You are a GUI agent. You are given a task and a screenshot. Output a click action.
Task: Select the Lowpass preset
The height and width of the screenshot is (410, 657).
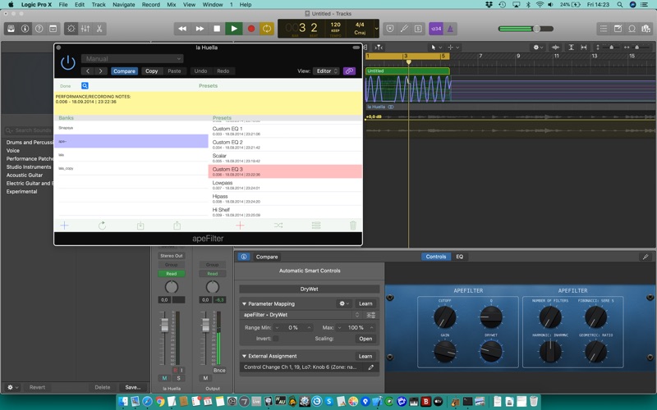coord(285,185)
